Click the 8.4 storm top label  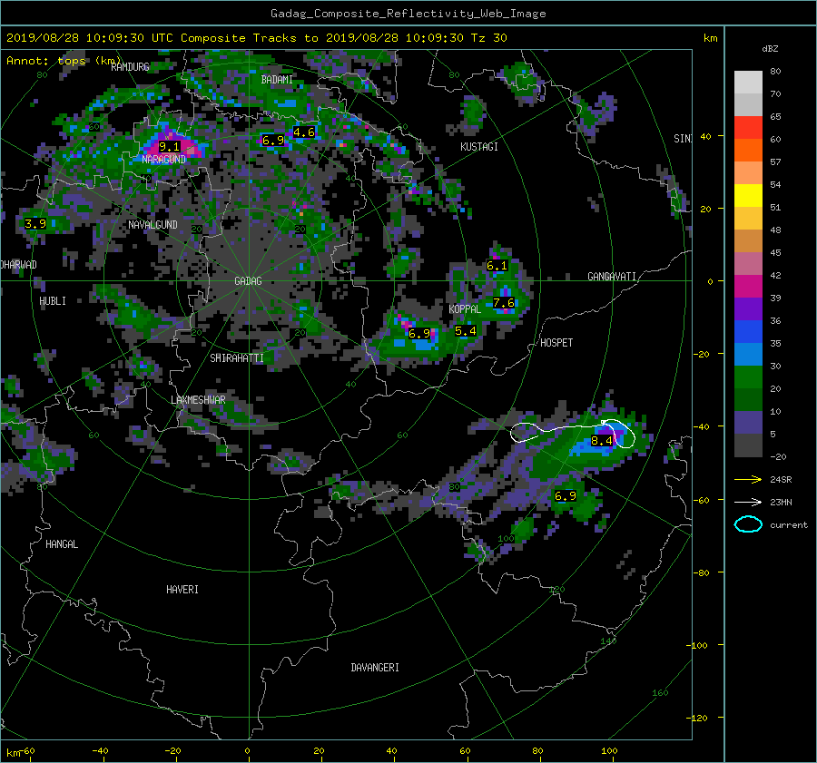pyautogui.click(x=601, y=441)
